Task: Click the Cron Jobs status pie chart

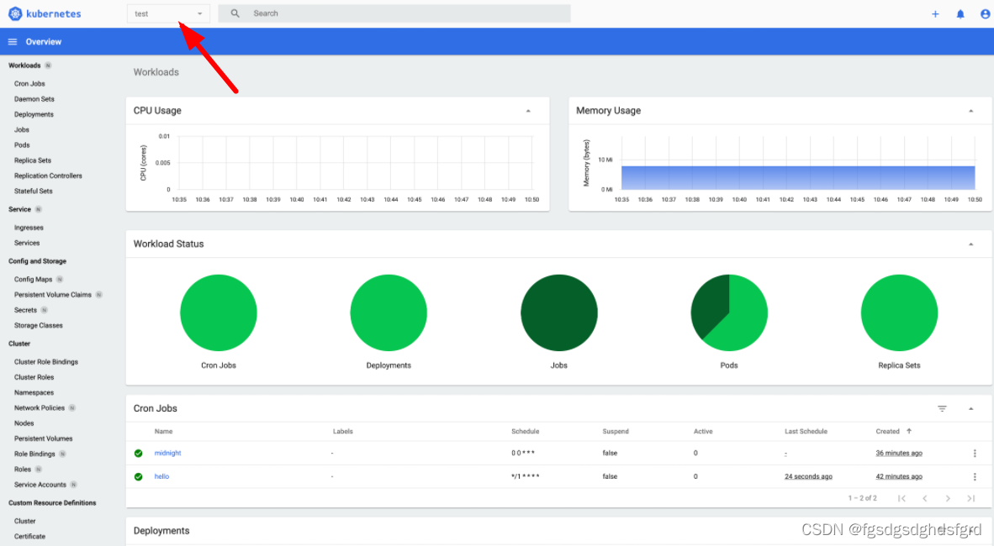Action: pyautogui.click(x=219, y=313)
